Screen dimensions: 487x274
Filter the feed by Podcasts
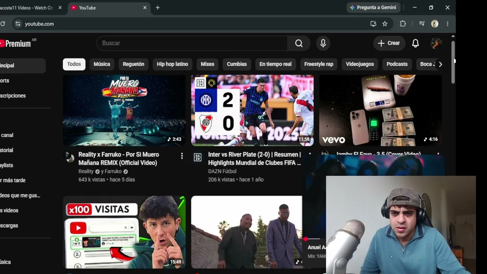[397, 64]
